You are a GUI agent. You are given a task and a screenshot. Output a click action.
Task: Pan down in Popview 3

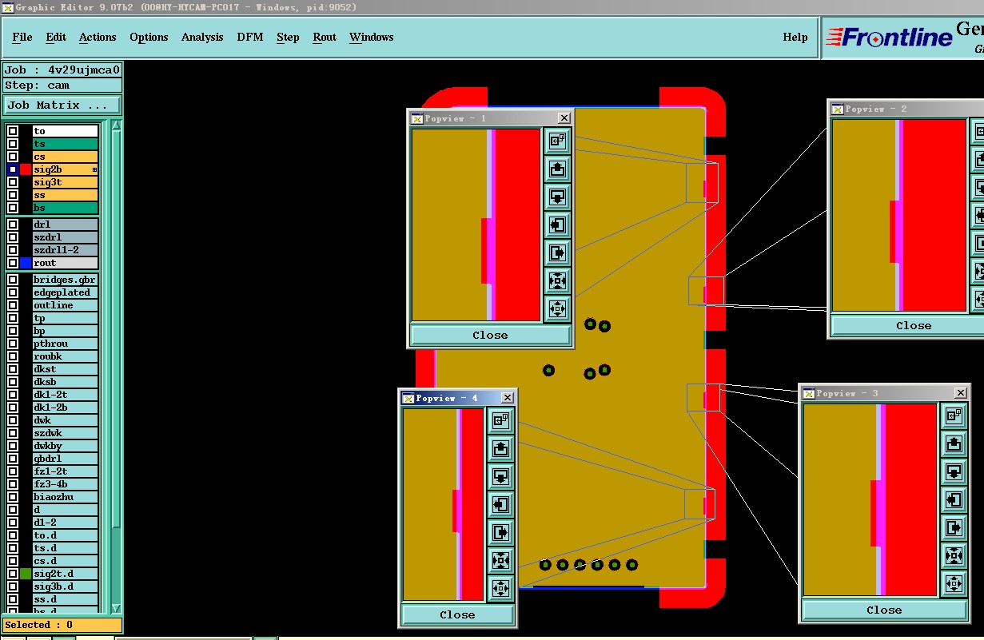(x=954, y=471)
